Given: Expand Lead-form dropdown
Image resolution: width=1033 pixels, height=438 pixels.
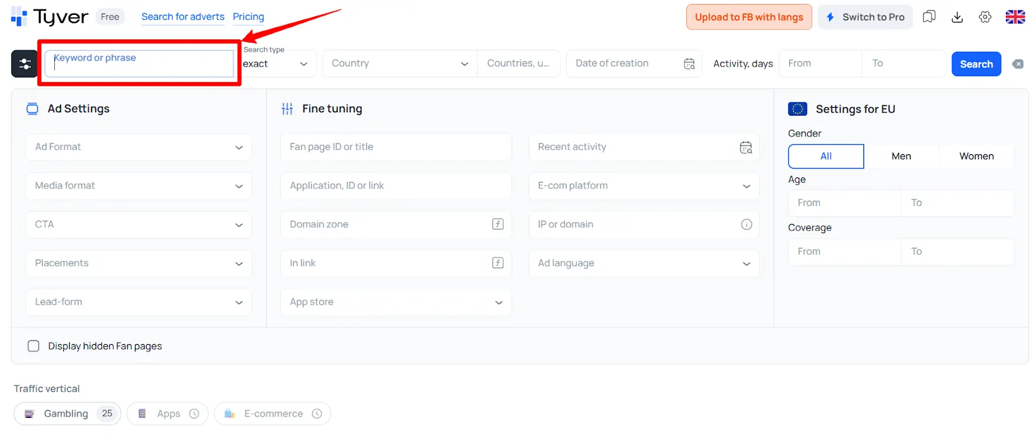Looking at the screenshot, I should [x=139, y=302].
